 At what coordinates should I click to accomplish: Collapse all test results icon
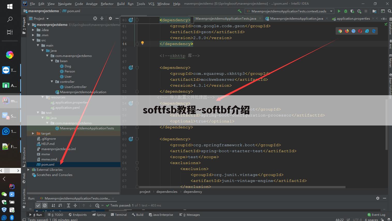75,205
